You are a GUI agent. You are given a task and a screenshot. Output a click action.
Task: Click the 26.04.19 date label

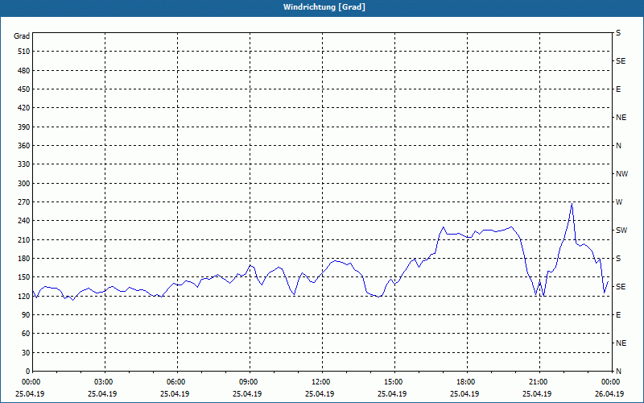pos(610,394)
